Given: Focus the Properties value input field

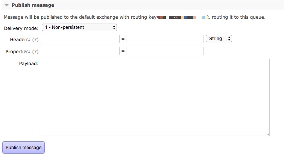Looking at the screenshot, I should tap(165, 51).
